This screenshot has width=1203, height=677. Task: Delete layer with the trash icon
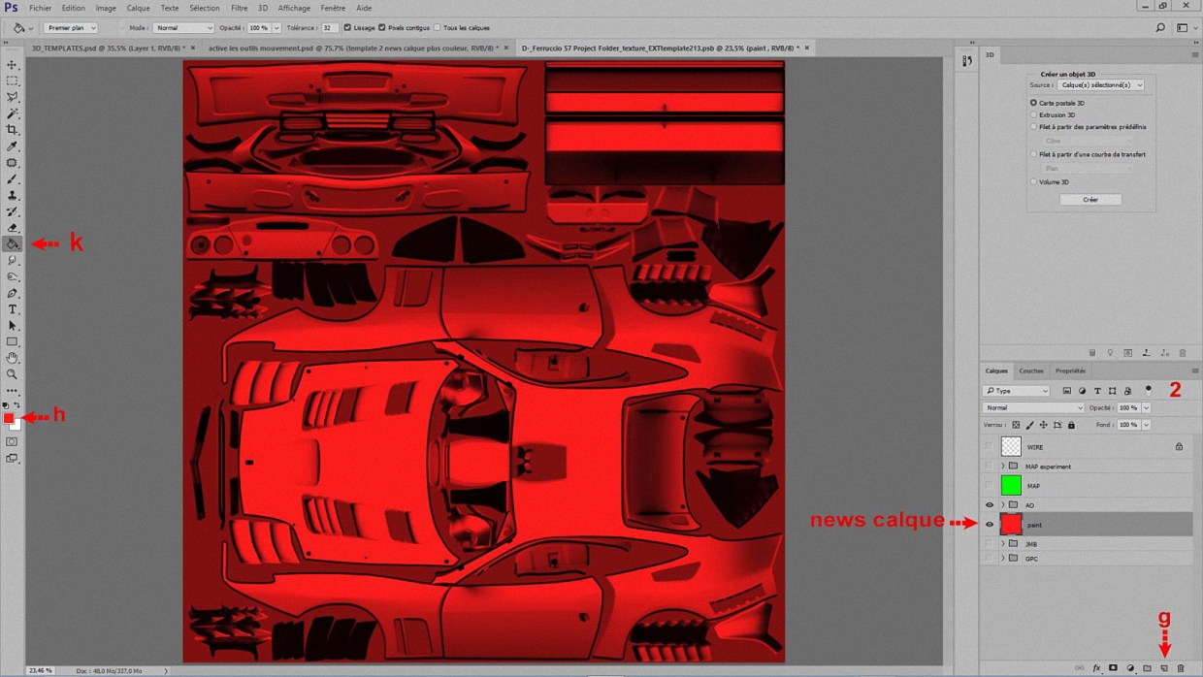click(1181, 668)
